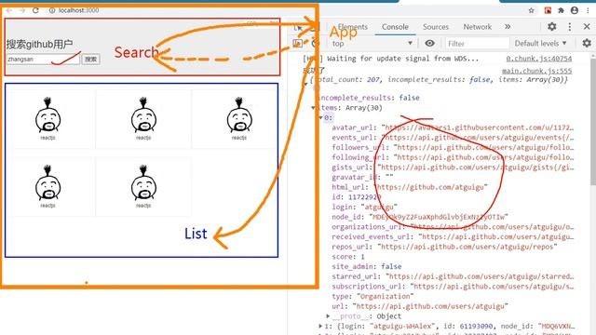Click the zhangsan search input field

[x=43, y=60]
